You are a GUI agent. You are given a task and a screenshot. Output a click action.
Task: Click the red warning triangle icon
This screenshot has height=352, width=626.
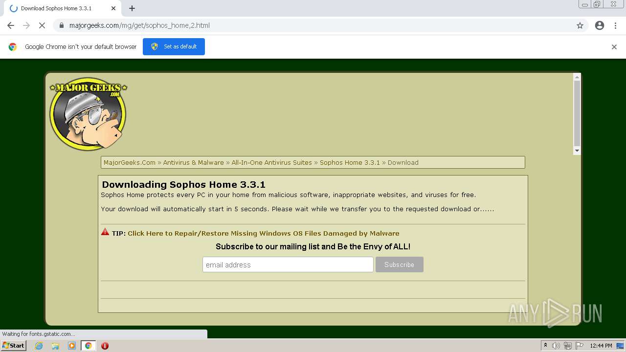coord(105,232)
